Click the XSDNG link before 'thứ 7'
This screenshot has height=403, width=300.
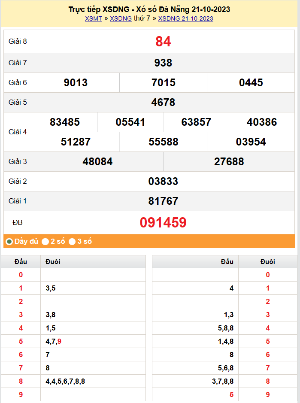click(121, 18)
